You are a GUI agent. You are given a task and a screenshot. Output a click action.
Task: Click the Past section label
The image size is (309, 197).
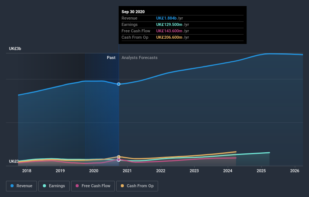[x=111, y=58]
